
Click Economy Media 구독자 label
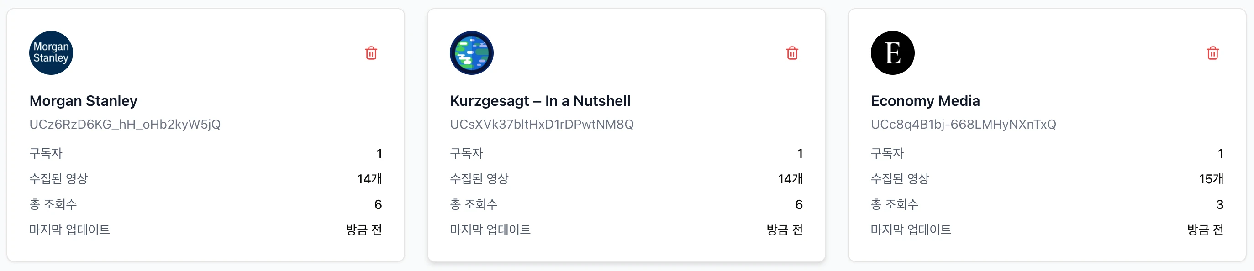pos(887,153)
